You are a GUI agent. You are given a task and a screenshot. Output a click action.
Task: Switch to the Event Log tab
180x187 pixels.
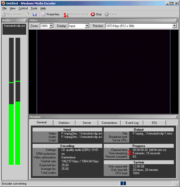tap(132, 123)
